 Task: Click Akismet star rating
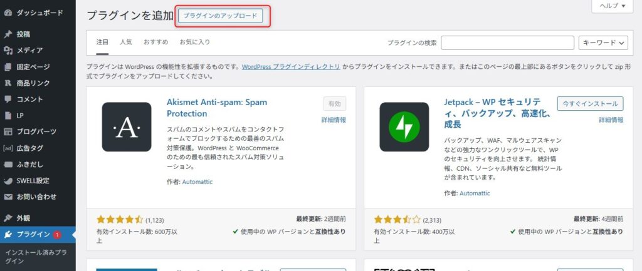pos(120,220)
